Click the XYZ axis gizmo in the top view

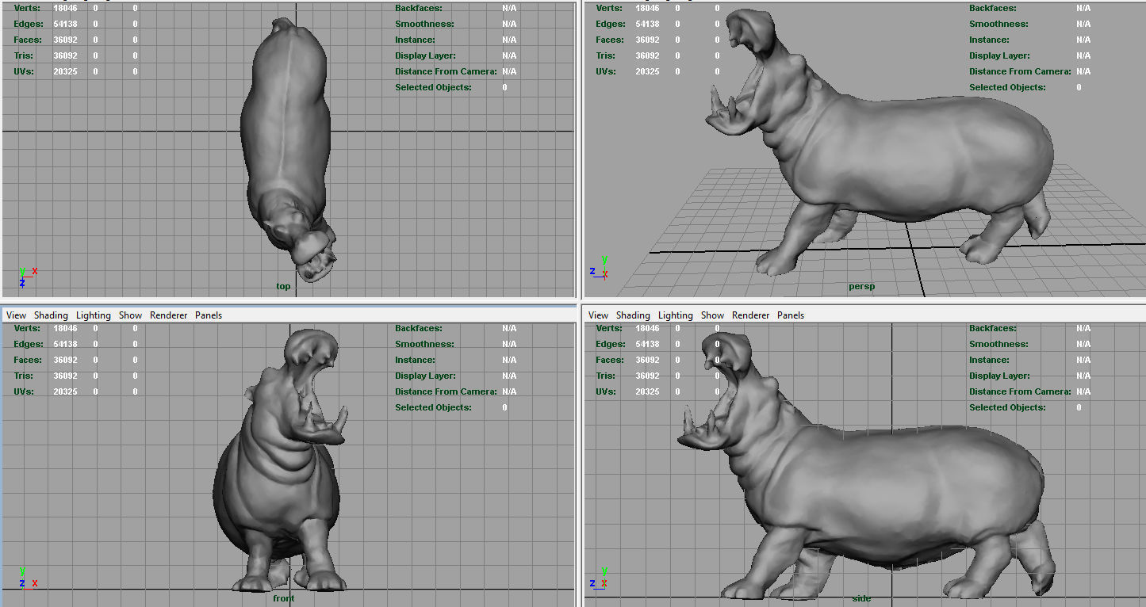[26, 277]
